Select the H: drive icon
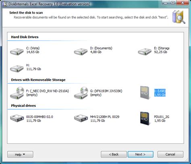This screenshot has height=164, width=191. coord(17,69)
